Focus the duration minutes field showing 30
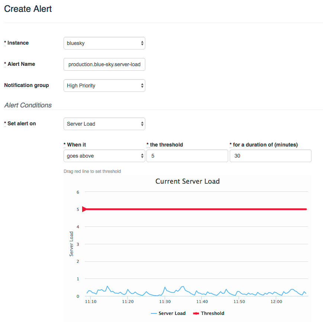Screen dimensions: 323x322 270,156
